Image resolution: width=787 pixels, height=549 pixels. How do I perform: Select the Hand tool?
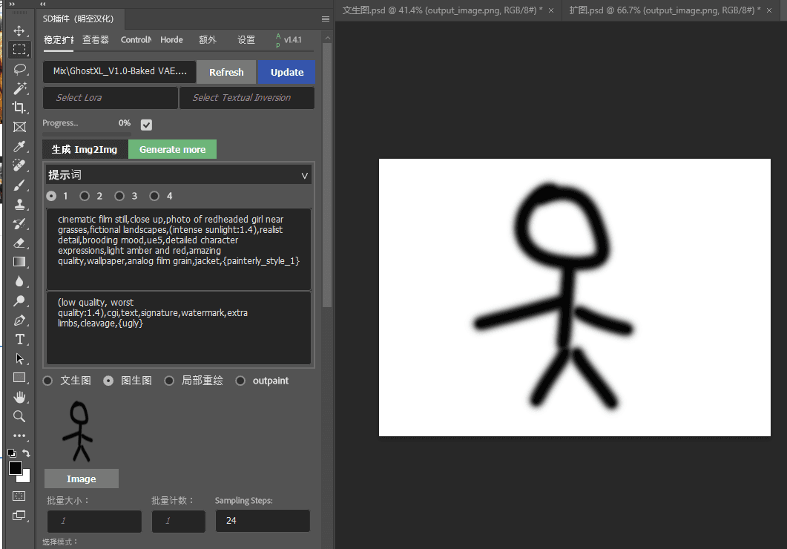coord(20,396)
